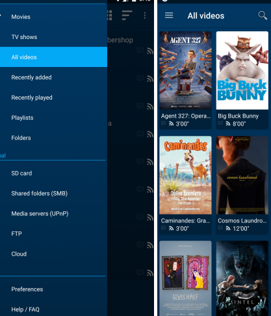The height and width of the screenshot is (316, 271).
Task: Browse Shared folders (SMB)
Action: tap(40, 193)
